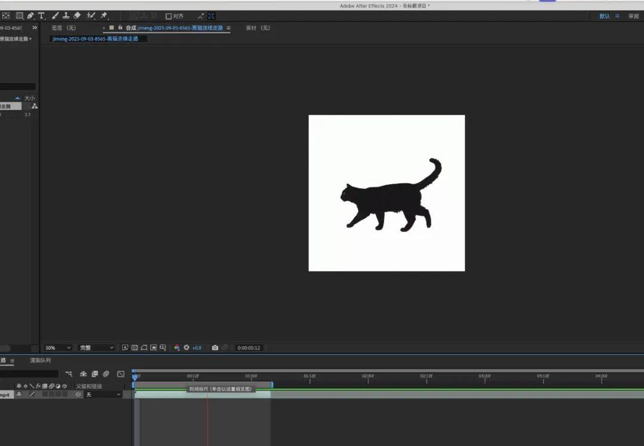Image resolution: width=644 pixels, height=446 pixels.
Task: Open the 素材 (无) panel tab
Action: tap(258, 28)
